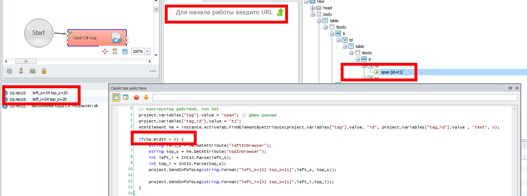Collapse the body node in DOM tree
This screenshot has height=196, width=527.
[312, 14]
